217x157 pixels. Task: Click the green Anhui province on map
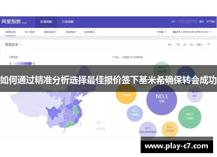click(x=76, y=111)
